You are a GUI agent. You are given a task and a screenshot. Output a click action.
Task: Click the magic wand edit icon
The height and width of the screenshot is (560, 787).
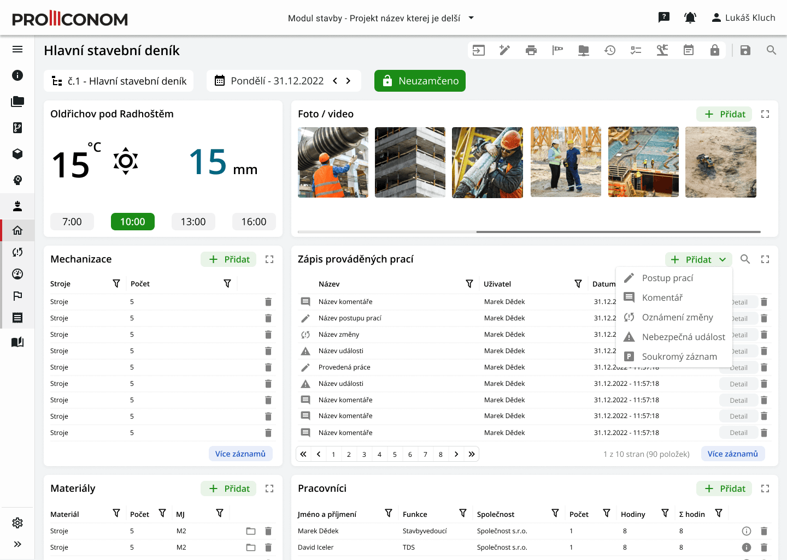coord(505,50)
